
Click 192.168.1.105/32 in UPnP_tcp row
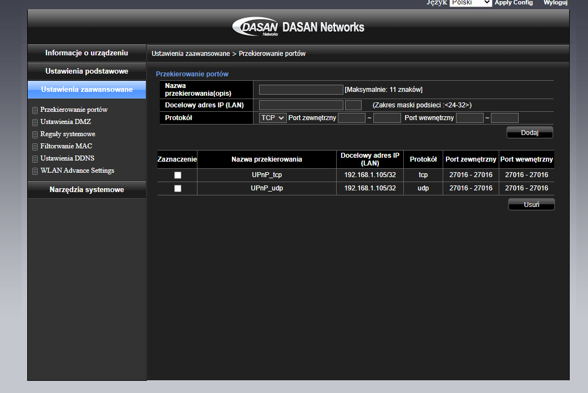(370, 175)
